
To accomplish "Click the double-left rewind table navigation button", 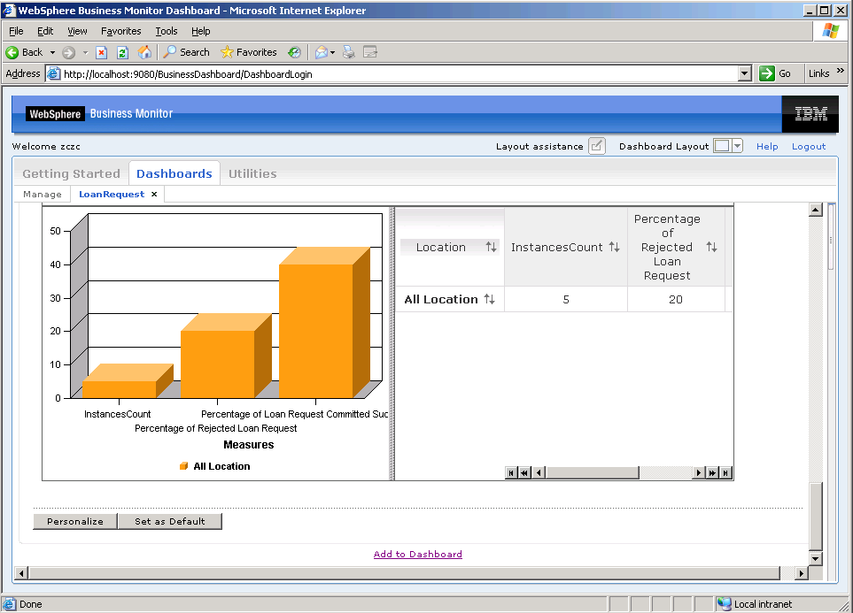I will (x=524, y=472).
